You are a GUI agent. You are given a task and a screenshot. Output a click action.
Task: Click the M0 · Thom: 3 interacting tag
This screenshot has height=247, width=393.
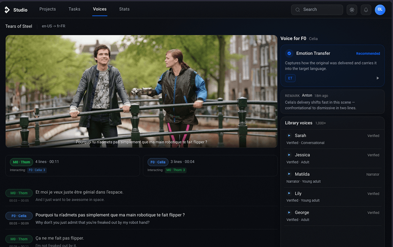tap(176, 170)
